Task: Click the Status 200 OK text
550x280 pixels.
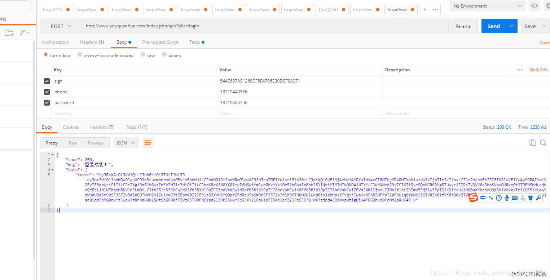Action: 497,127
